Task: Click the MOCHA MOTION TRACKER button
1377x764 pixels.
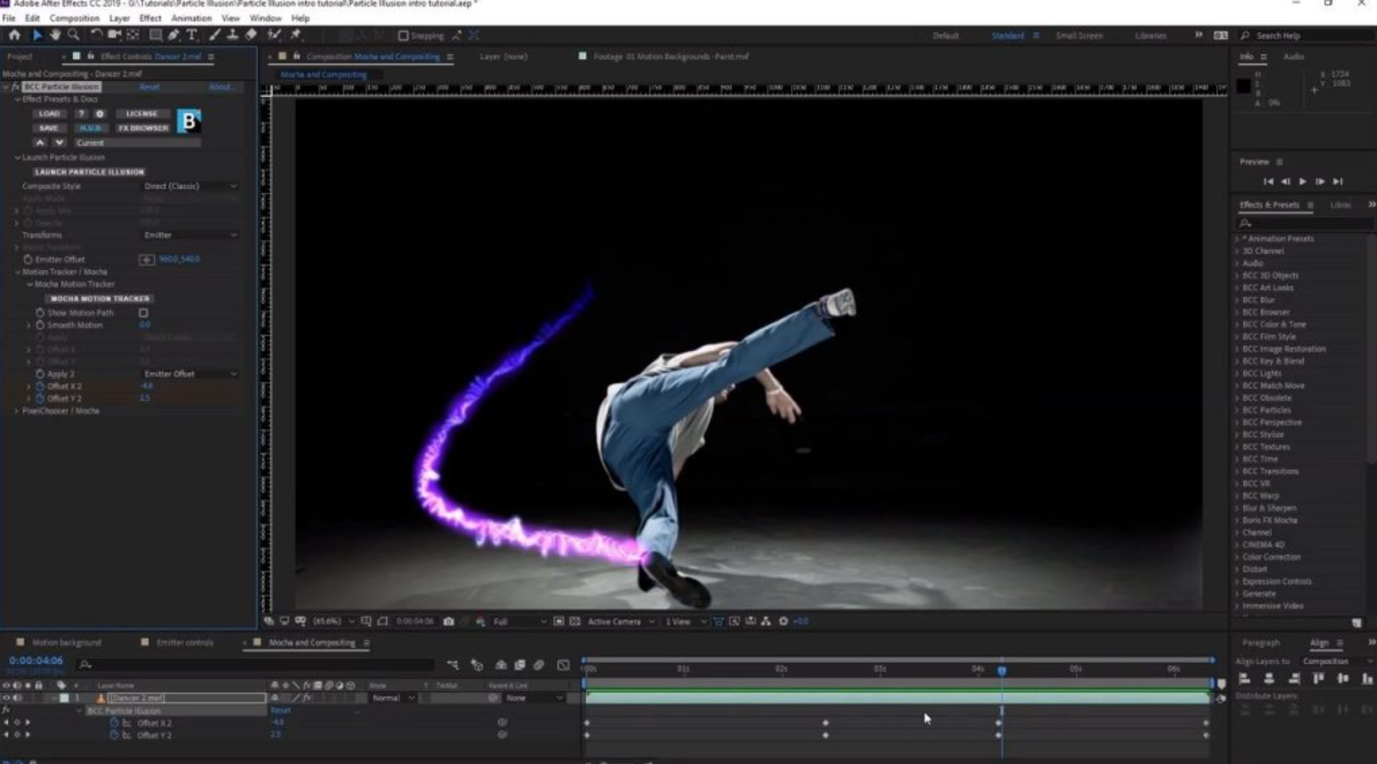Action: [100, 298]
